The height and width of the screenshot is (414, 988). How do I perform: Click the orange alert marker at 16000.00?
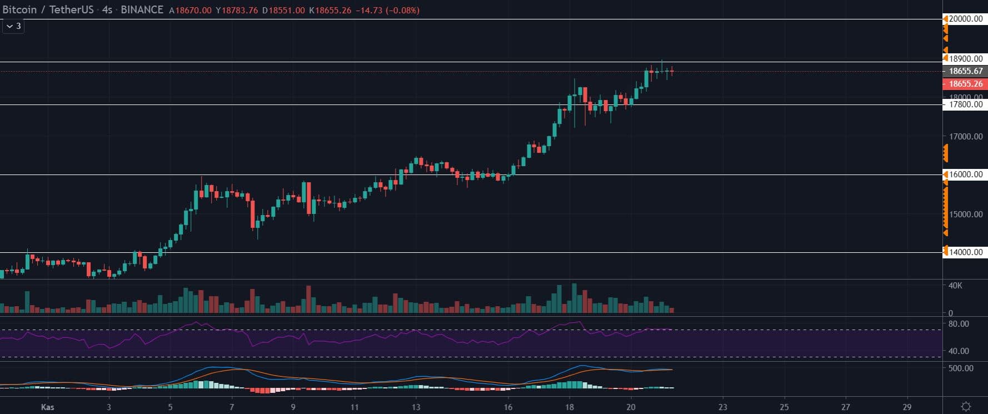tap(945, 174)
